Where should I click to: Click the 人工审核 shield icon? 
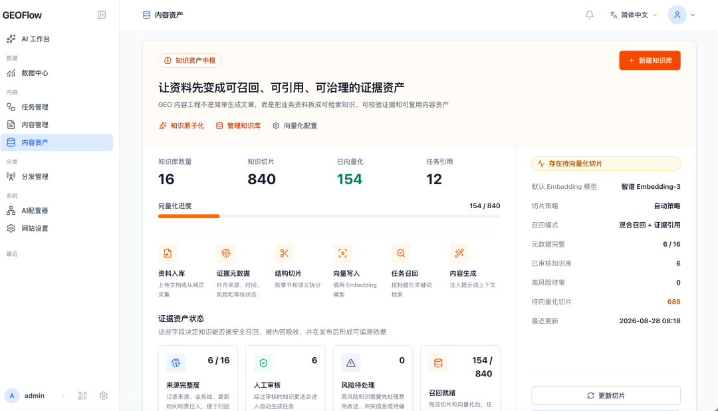coord(263,363)
